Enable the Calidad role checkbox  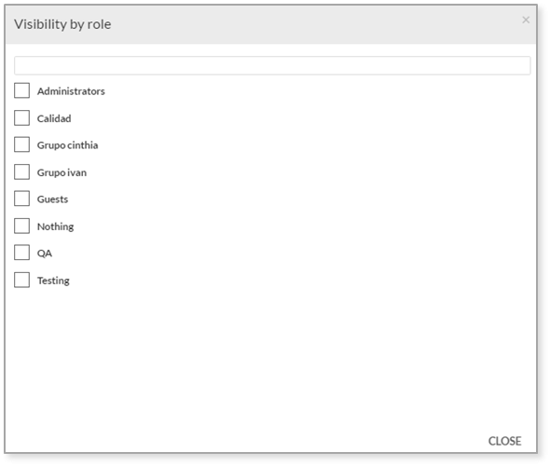(21, 117)
